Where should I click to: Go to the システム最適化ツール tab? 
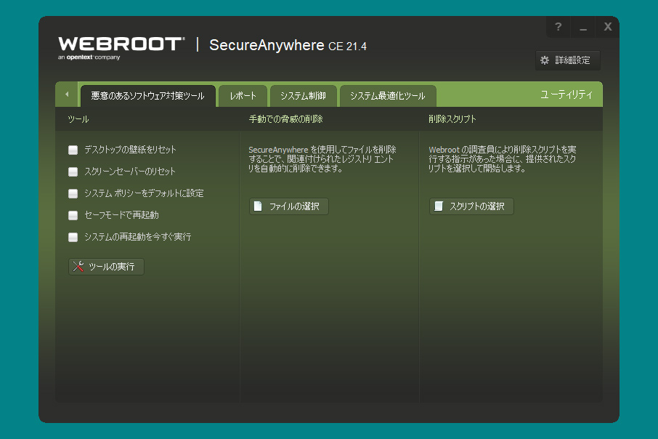point(387,96)
